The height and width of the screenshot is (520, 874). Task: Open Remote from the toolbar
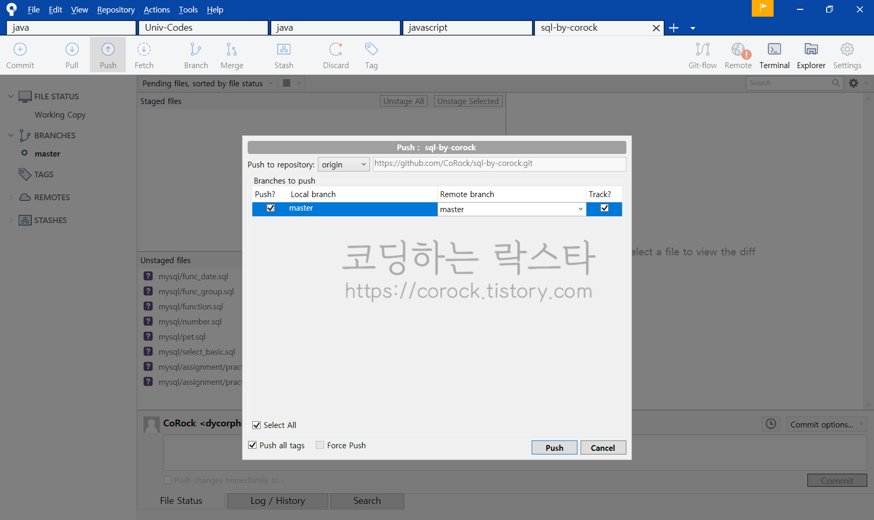[x=738, y=55]
